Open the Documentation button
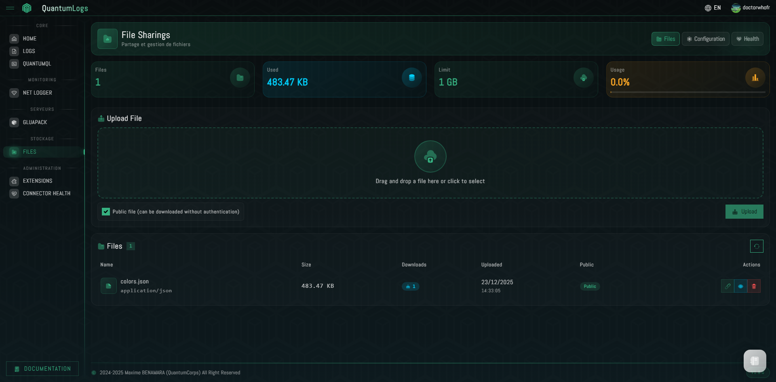The image size is (776, 382). point(42,369)
